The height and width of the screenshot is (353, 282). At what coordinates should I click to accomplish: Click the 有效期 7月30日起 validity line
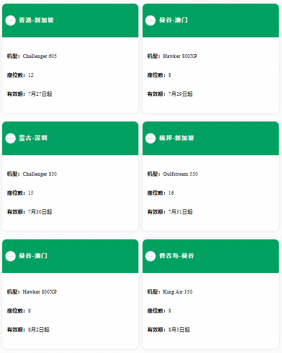coord(29,212)
